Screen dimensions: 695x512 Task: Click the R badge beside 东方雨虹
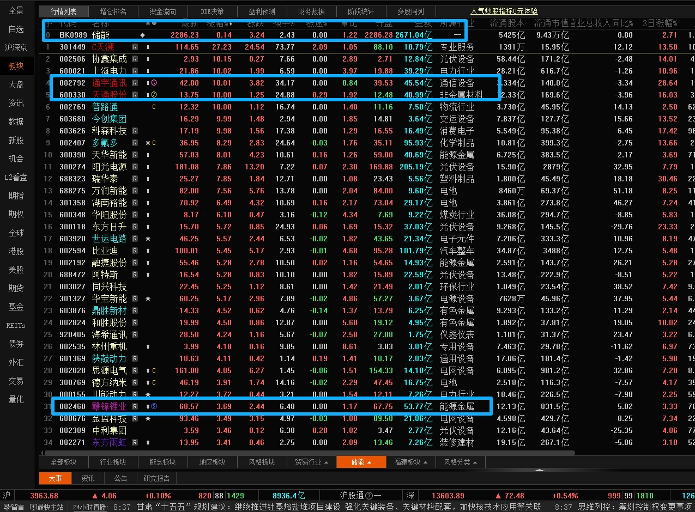[135, 442]
